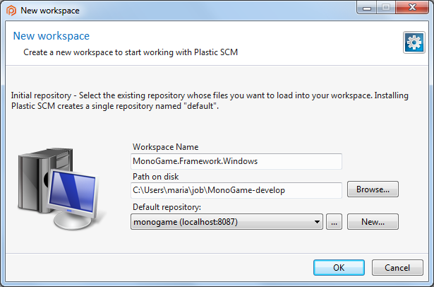Click the gear settings icon in header
The width and height of the screenshot is (434, 287).
pyautogui.click(x=413, y=42)
